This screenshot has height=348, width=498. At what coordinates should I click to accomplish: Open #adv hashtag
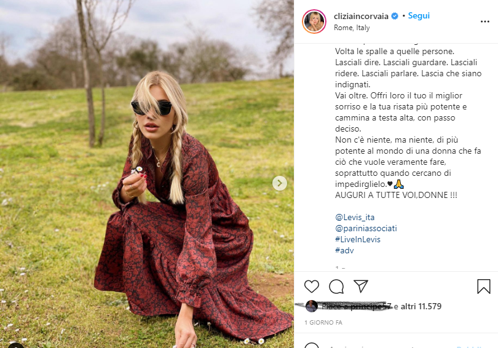coord(344,250)
